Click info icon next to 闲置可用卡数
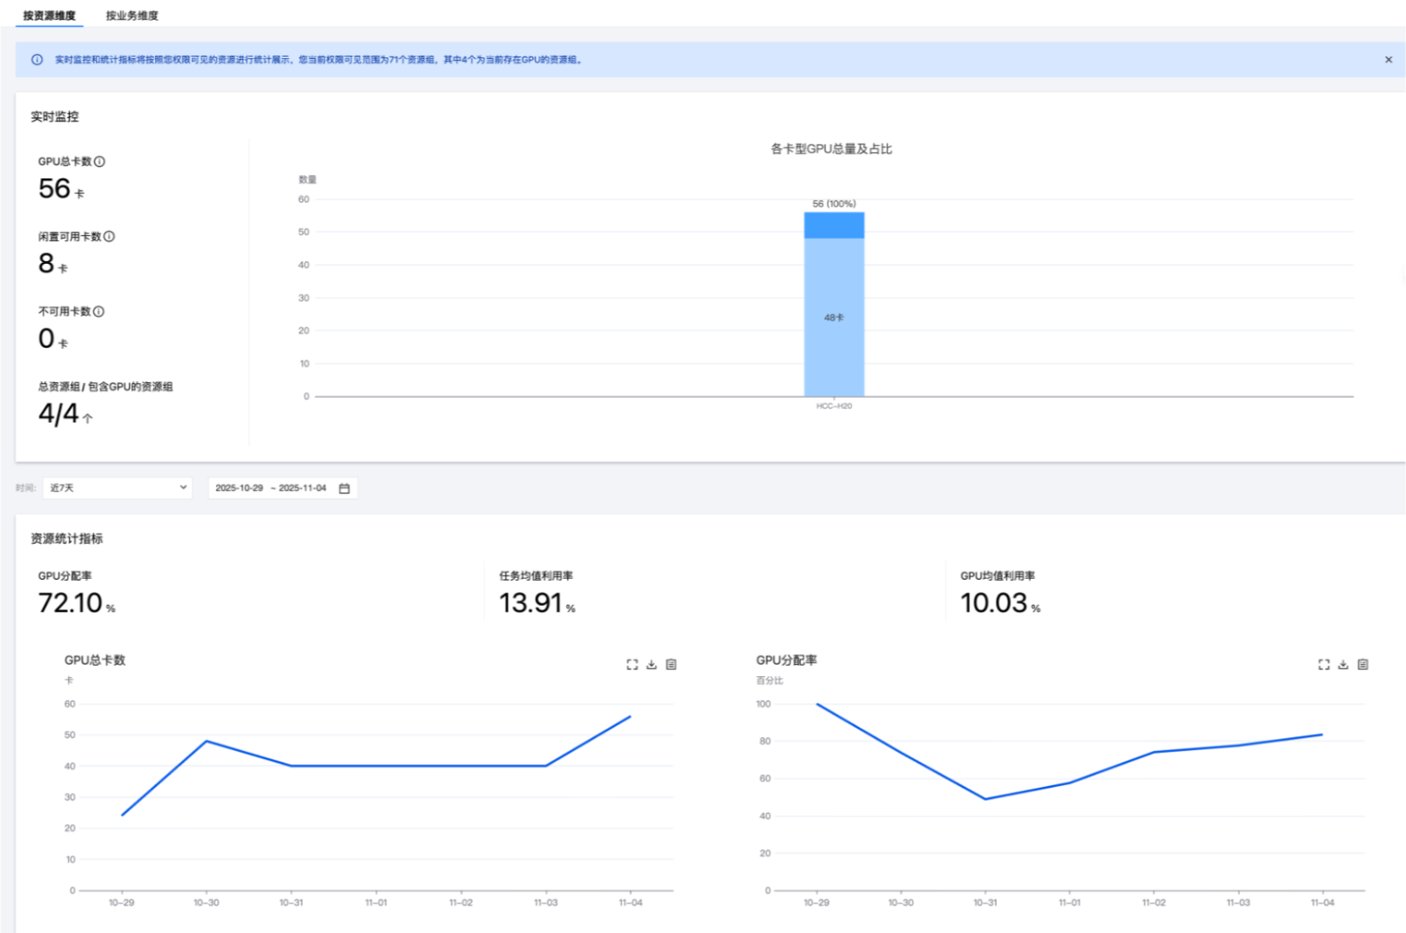Viewport: 1406px width, 933px height. click(109, 236)
